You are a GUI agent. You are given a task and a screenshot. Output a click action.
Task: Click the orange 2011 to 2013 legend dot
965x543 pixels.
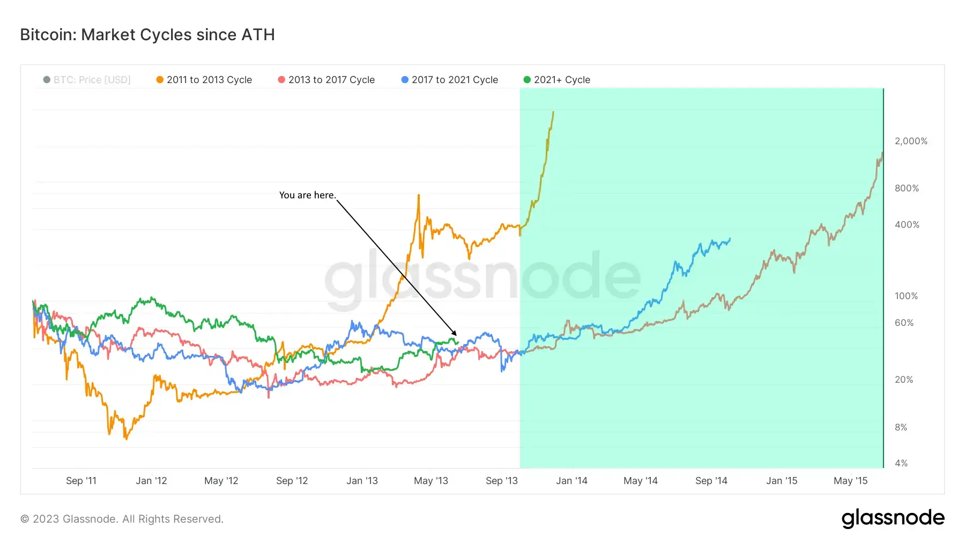point(160,80)
